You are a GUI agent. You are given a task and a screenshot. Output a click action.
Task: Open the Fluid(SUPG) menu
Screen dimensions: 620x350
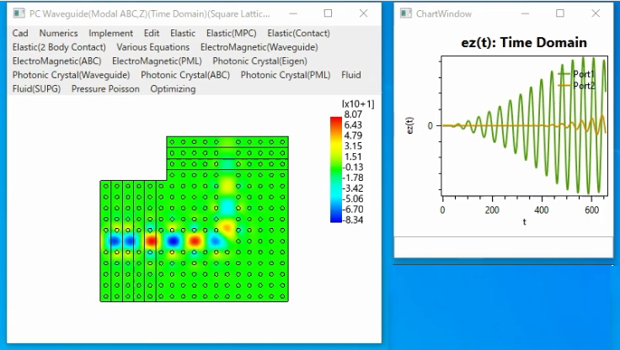[36, 88]
